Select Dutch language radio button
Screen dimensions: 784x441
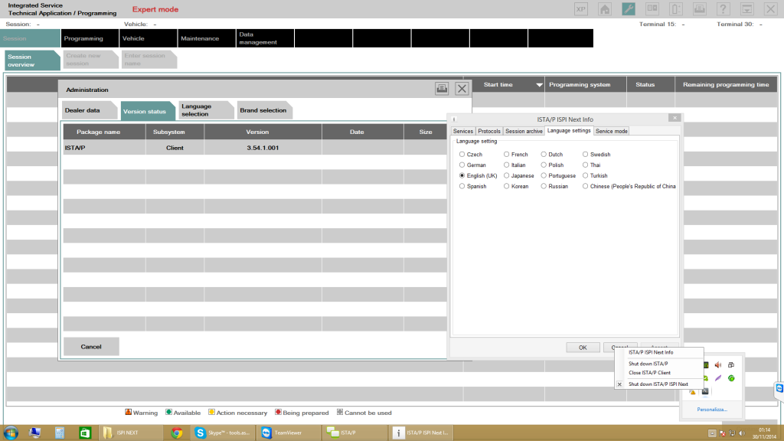[544, 155]
